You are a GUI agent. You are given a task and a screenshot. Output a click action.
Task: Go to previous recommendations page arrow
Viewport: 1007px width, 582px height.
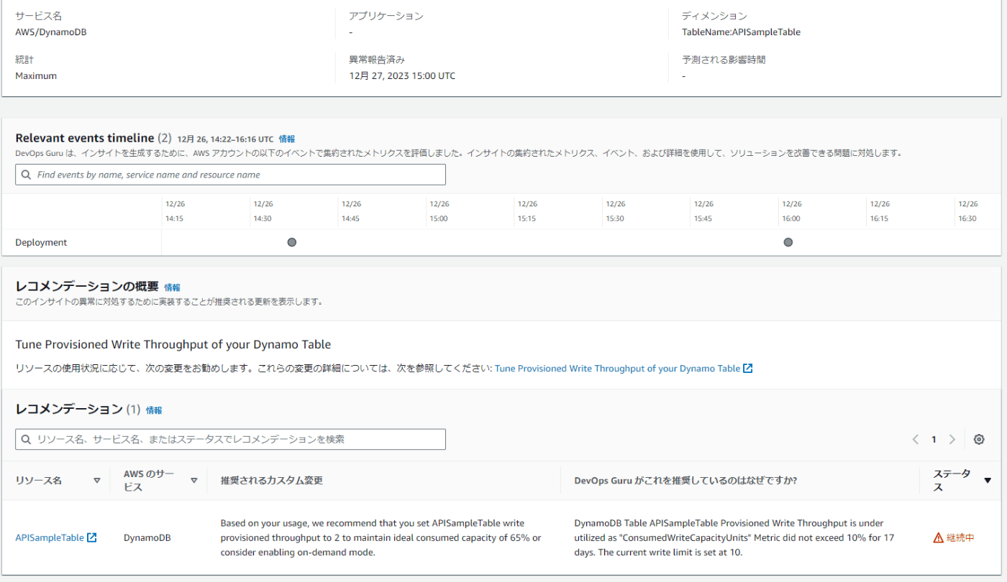pos(916,439)
